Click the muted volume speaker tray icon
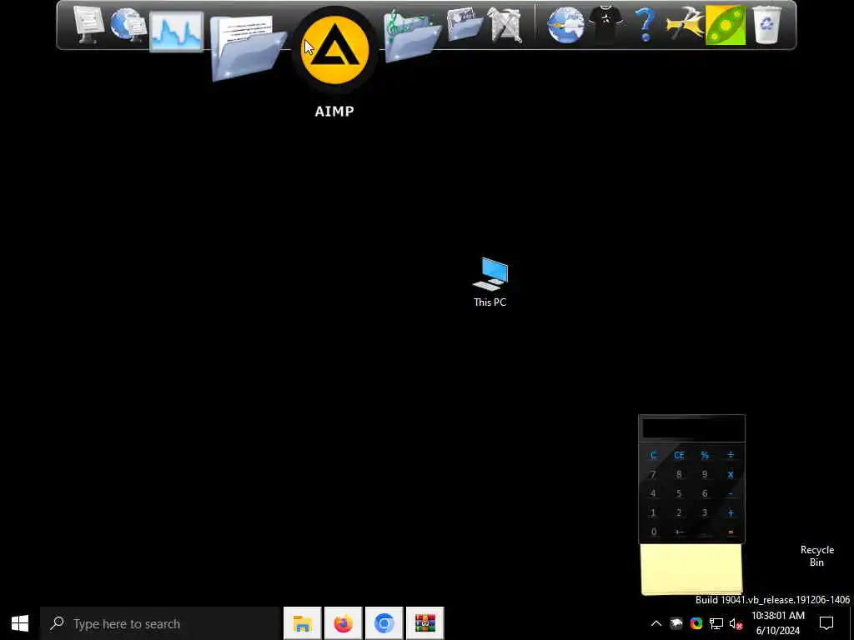This screenshot has height=640, width=854. [736, 623]
